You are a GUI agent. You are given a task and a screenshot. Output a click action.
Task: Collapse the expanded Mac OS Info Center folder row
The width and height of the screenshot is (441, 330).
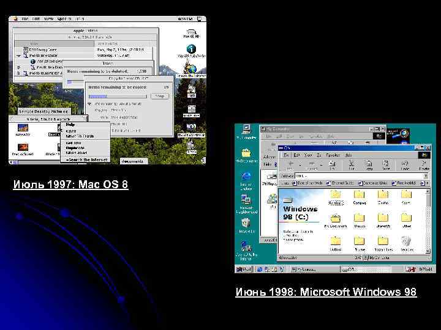tap(18, 56)
